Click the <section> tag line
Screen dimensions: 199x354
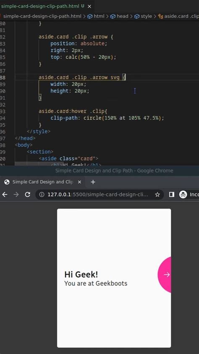(40, 152)
